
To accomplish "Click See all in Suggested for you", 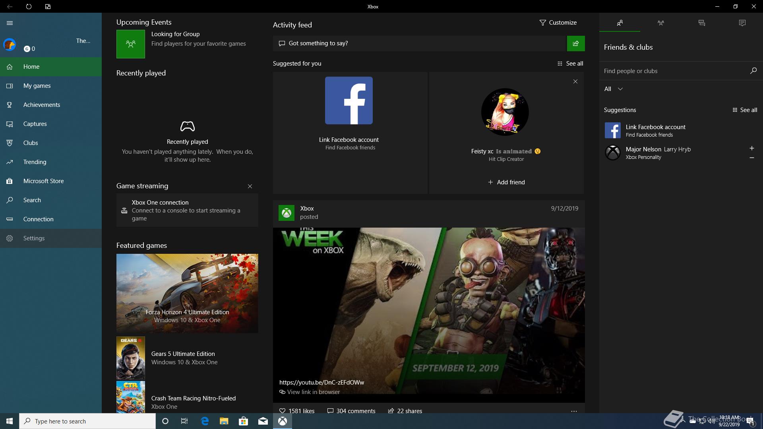I will click(x=570, y=64).
